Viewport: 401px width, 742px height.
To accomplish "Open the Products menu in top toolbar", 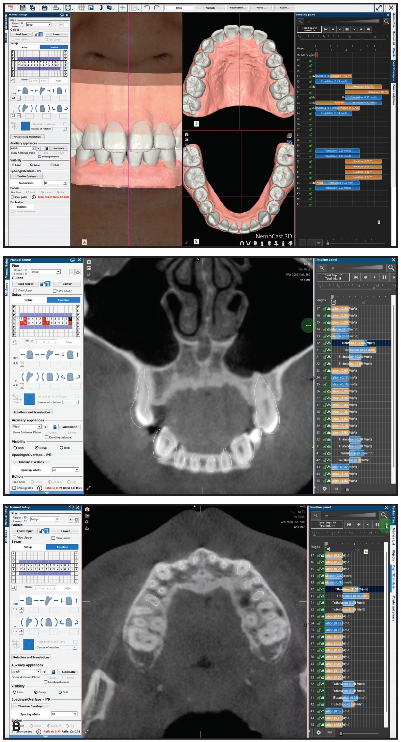I will pos(210,7).
